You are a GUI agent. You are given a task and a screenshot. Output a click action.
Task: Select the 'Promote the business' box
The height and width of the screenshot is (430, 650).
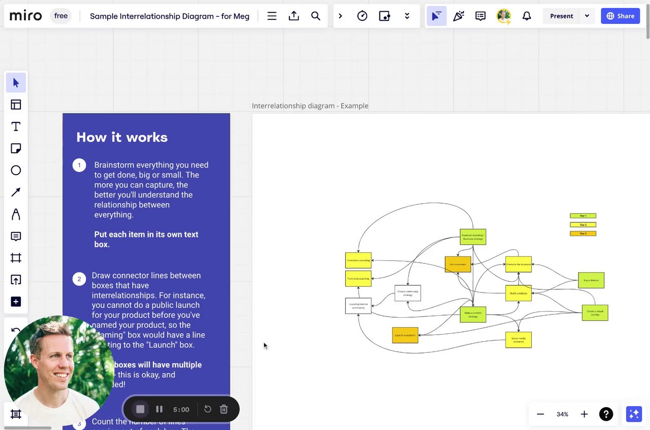(x=518, y=264)
